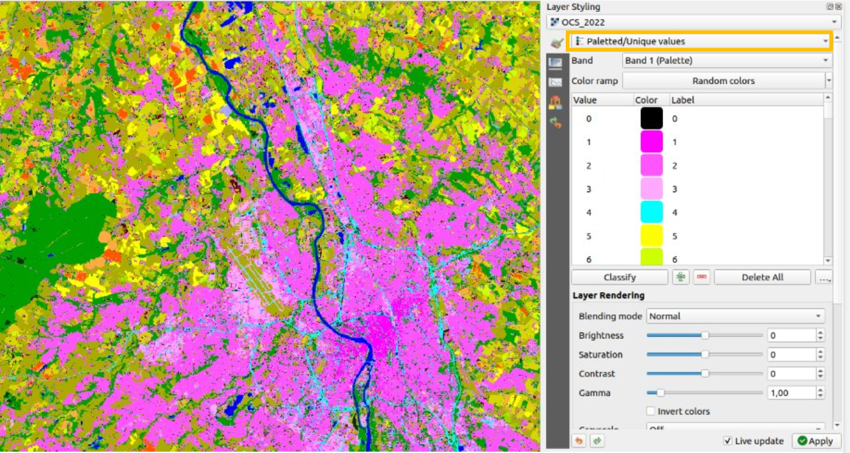Click the Brightness value input field
Viewport: 850px width, 453px height.
point(791,335)
